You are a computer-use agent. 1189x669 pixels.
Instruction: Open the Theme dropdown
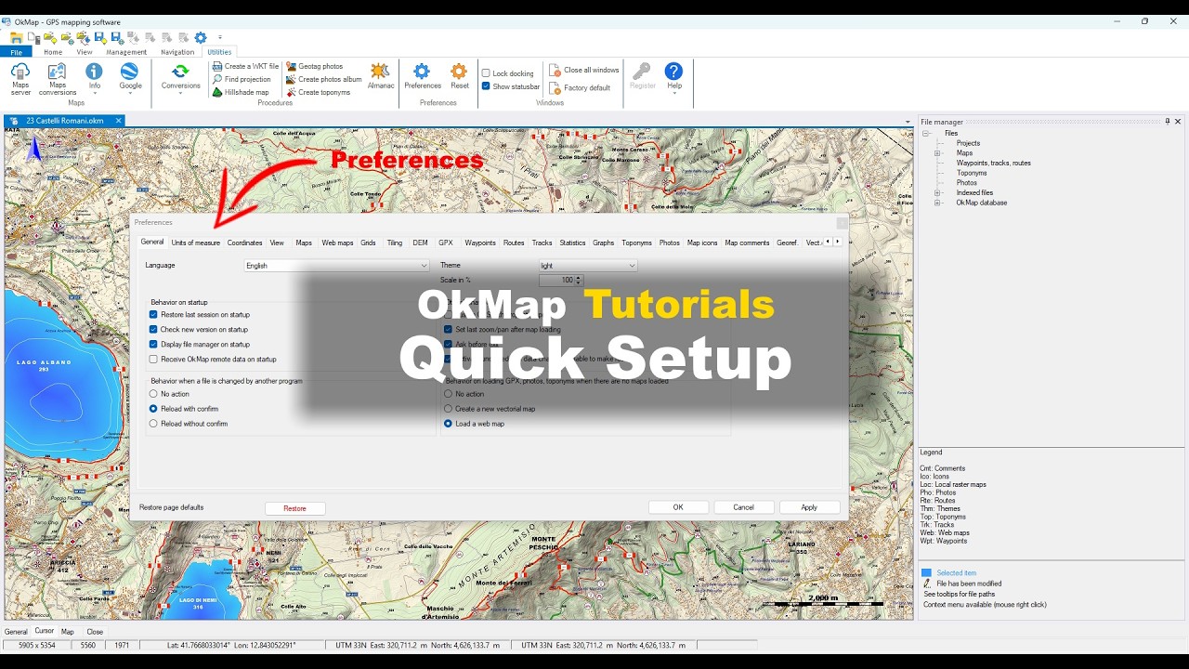pyautogui.click(x=588, y=266)
